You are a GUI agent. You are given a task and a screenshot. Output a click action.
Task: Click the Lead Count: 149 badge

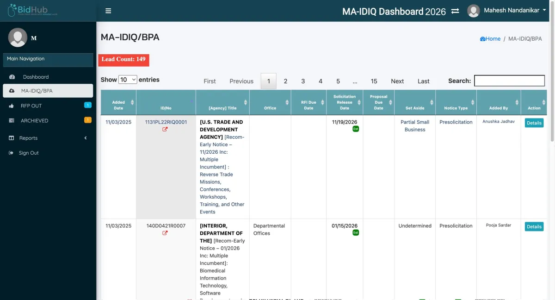coord(123,59)
